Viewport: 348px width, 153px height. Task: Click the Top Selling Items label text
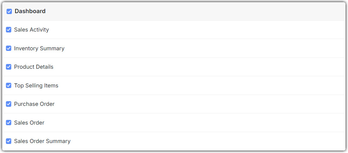[x=36, y=86]
